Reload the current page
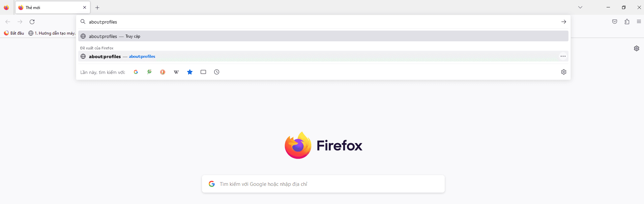Image resolution: width=644 pixels, height=204 pixels. (x=32, y=22)
